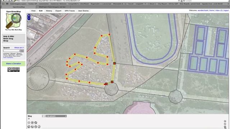Click the Google search box in browser
The width and height of the screenshot is (230, 129).
[205, 1]
